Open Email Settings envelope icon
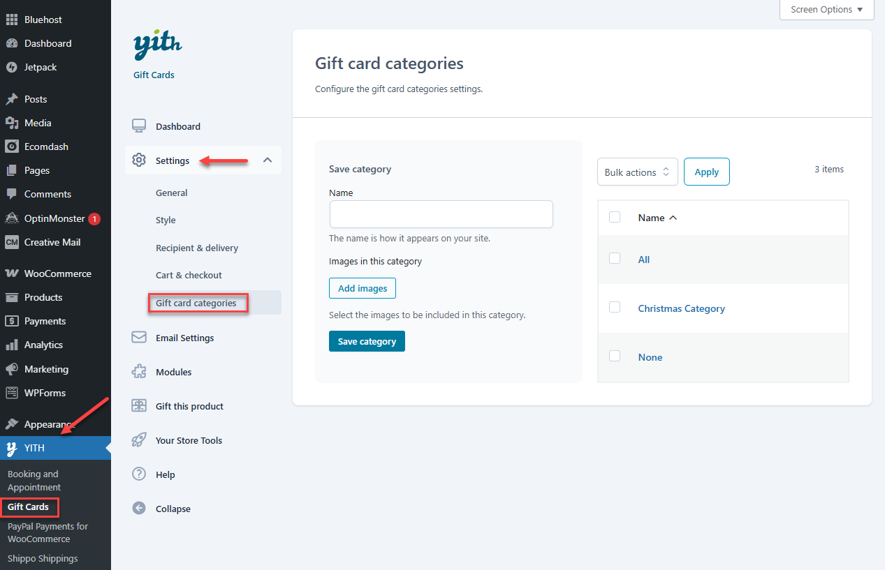 pos(138,338)
